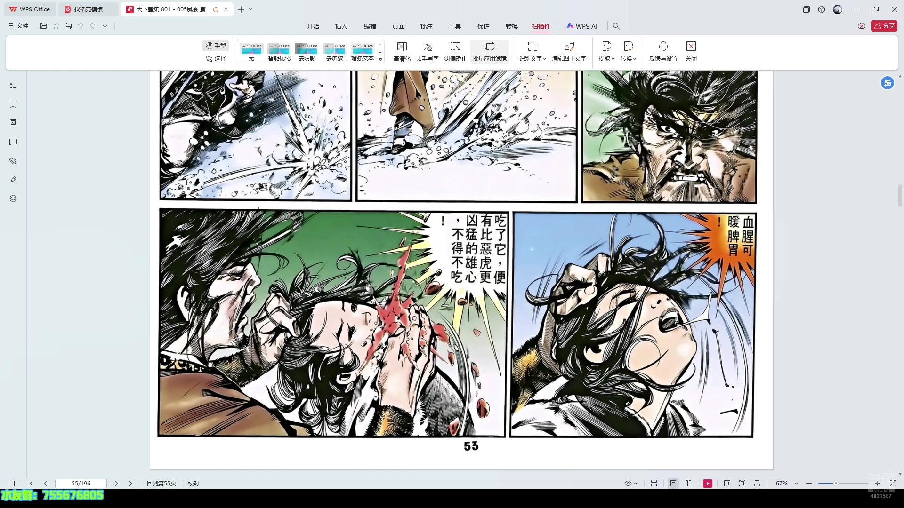Go to first page
Screen dimensions: 904x508
[x=31, y=484]
